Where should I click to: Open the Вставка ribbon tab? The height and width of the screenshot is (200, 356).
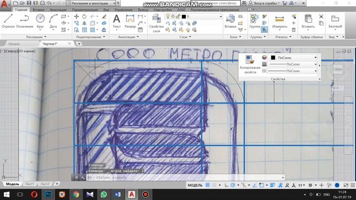tap(38, 10)
